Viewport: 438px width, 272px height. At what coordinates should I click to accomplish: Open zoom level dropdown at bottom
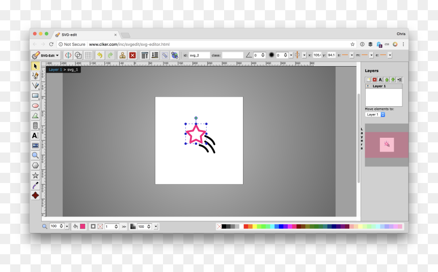pyautogui.click(x=67, y=227)
